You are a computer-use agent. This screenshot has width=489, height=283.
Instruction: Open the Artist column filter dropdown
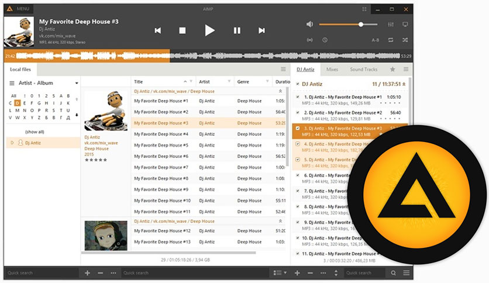tap(229, 81)
